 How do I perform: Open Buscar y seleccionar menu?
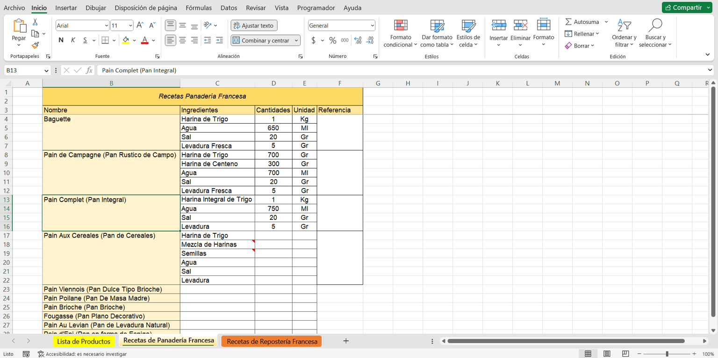click(x=655, y=33)
